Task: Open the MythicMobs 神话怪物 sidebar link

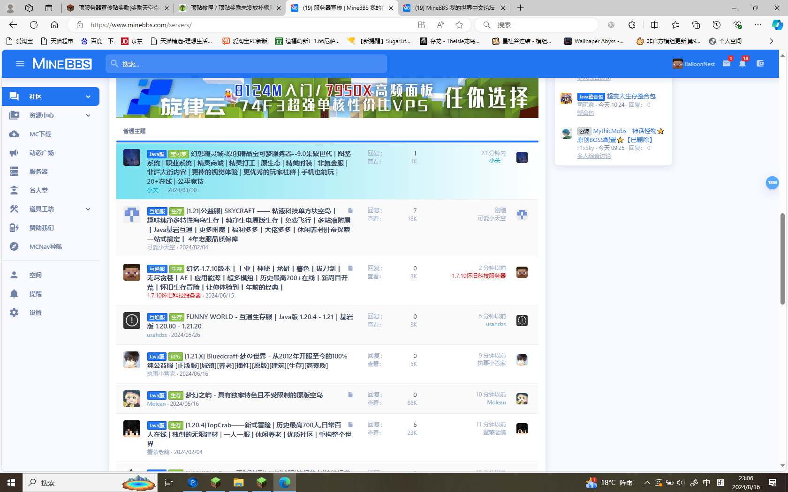Action: point(621,135)
